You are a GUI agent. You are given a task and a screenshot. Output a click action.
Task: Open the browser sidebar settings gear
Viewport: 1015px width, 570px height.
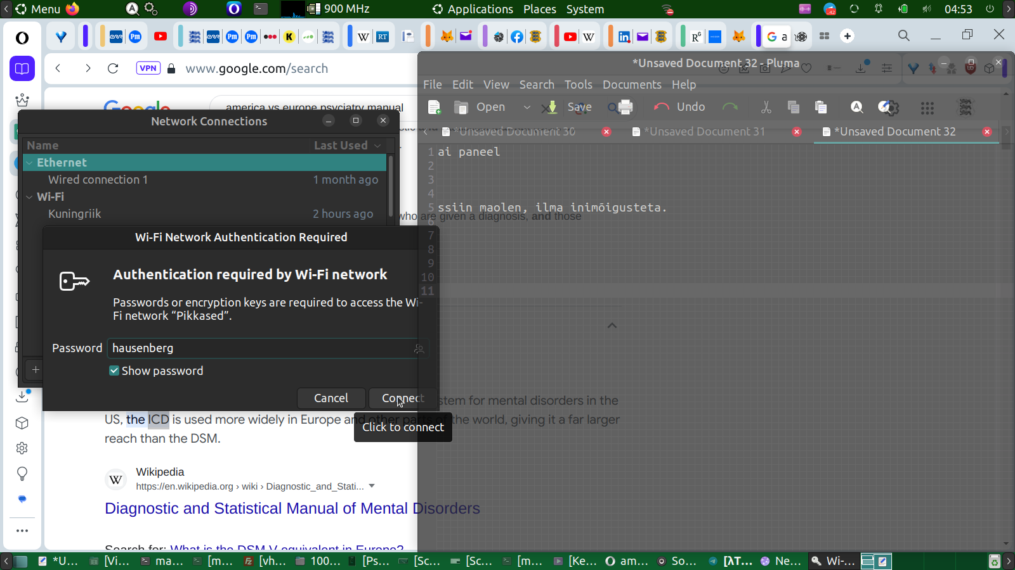pyautogui.click(x=22, y=448)
